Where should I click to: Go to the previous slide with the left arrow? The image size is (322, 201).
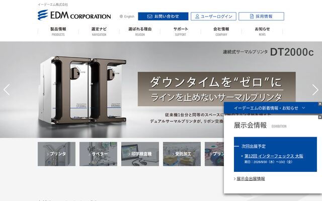tap(7, 89)
